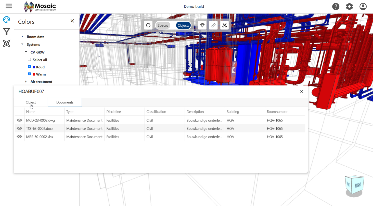The height and width of the screenshot is (206, 373).
Task: Activate the scissors section cut tool
Action: tap(224, 25)
